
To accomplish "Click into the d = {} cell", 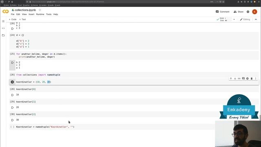I will (x=134, y=41).
